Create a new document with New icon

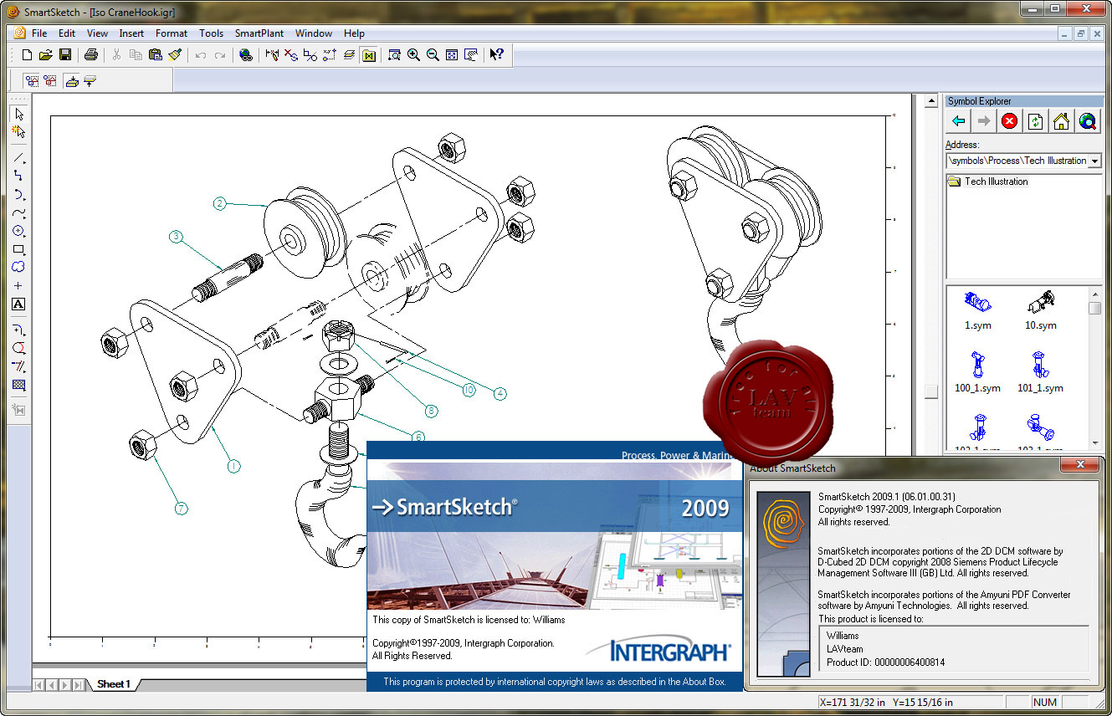(27, 55)
